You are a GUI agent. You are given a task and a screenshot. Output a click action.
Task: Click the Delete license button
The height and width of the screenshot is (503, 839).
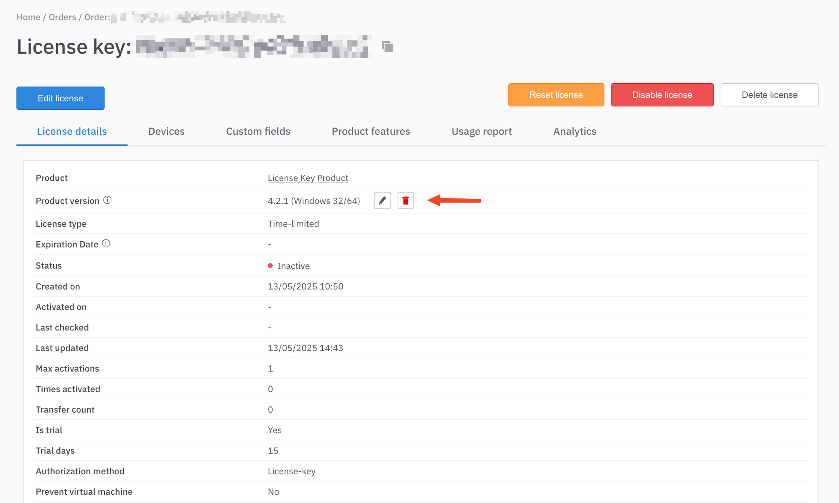pos(769,95)
